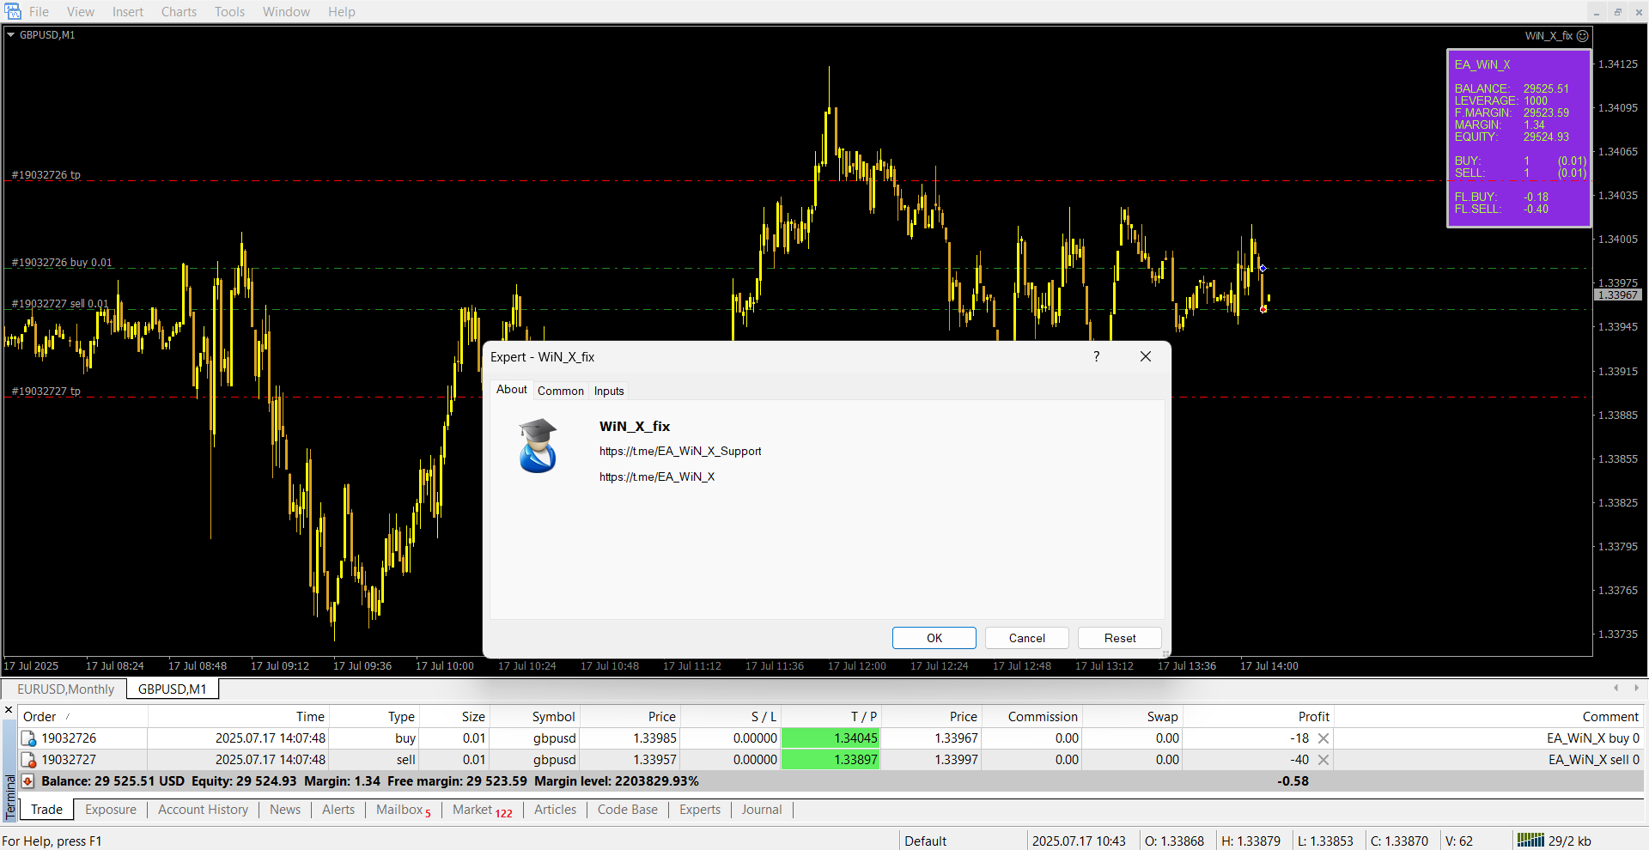Viewport: 1649px width, 850px height.
Task: Select the EURUSD,Monthly chart tab
Action: pos(65,689)
